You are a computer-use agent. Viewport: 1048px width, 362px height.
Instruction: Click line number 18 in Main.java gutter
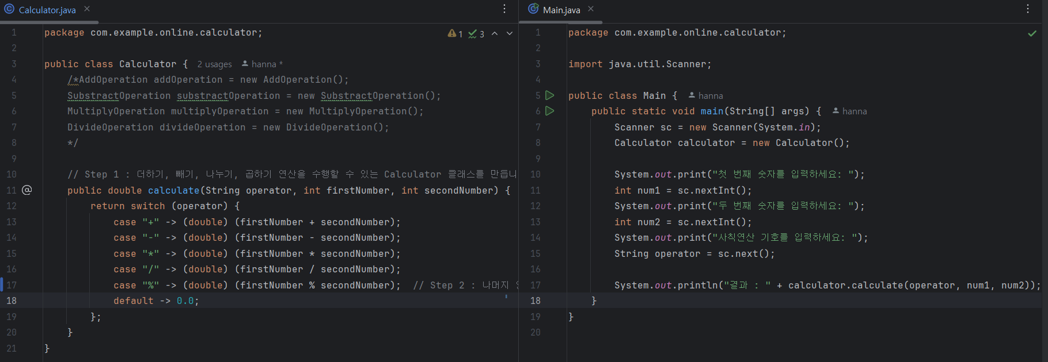pos(536,301)
